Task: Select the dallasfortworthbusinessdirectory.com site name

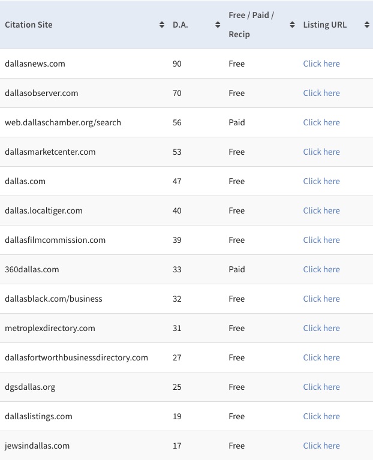Action: [x=76, y=357]
